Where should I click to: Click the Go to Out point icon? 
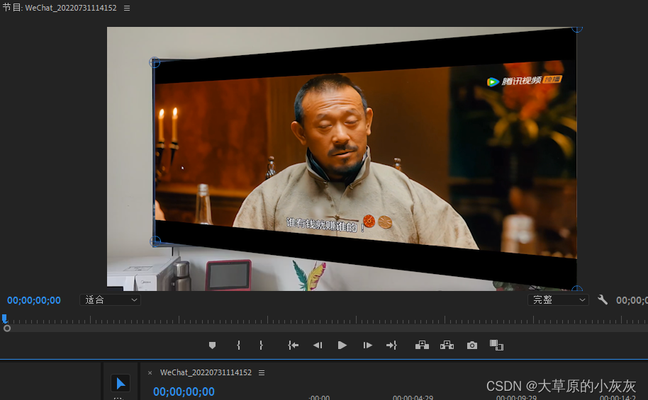(x=391, y=345)
